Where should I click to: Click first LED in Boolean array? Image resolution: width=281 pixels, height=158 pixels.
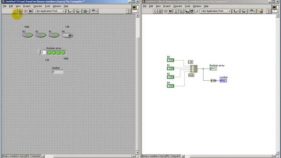[50, 53]
